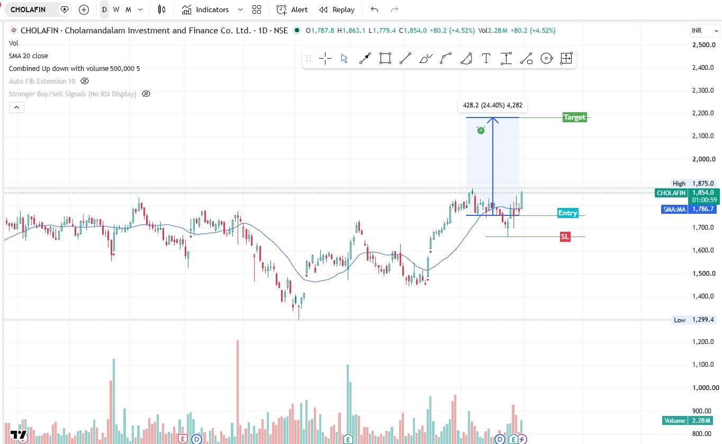Image resolution: width=722 pixels, height=444 pixels.
Task: Click the green market status dot
Action: pyautogui.click(x=296, y=31)
